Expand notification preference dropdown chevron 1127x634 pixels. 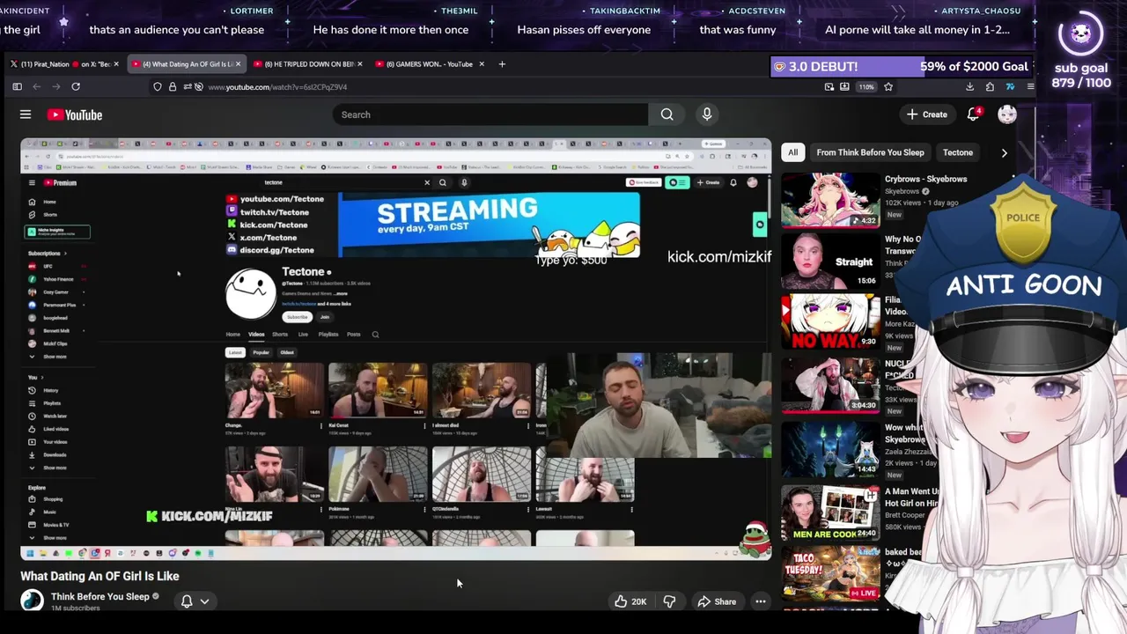[204, 601]
